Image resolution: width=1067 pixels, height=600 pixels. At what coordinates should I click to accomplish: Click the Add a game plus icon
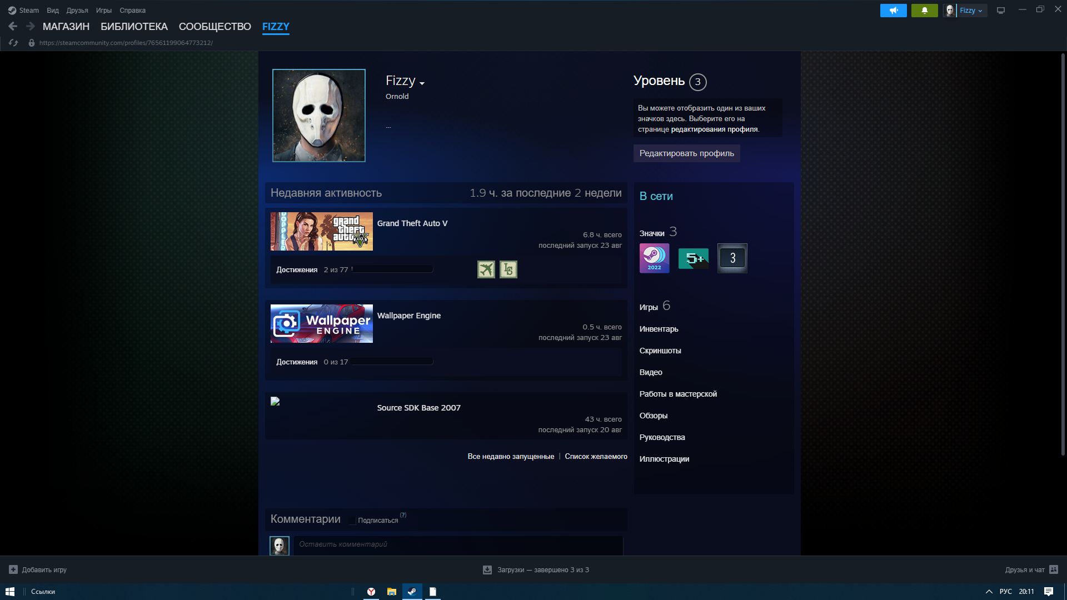pos(13,569)
